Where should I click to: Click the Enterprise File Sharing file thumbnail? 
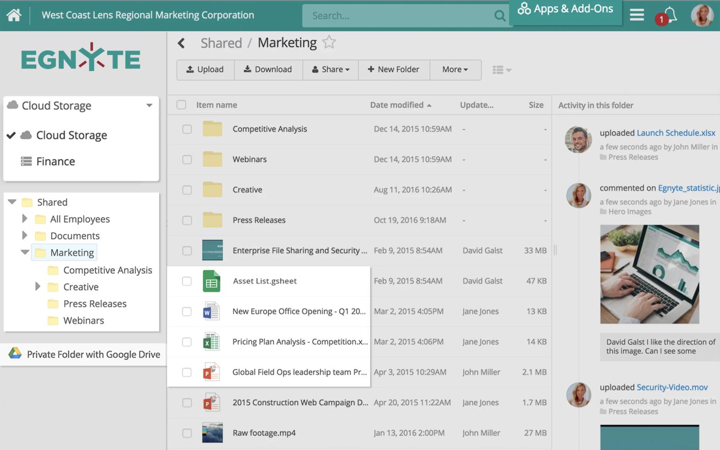click(x=212, y=251)
